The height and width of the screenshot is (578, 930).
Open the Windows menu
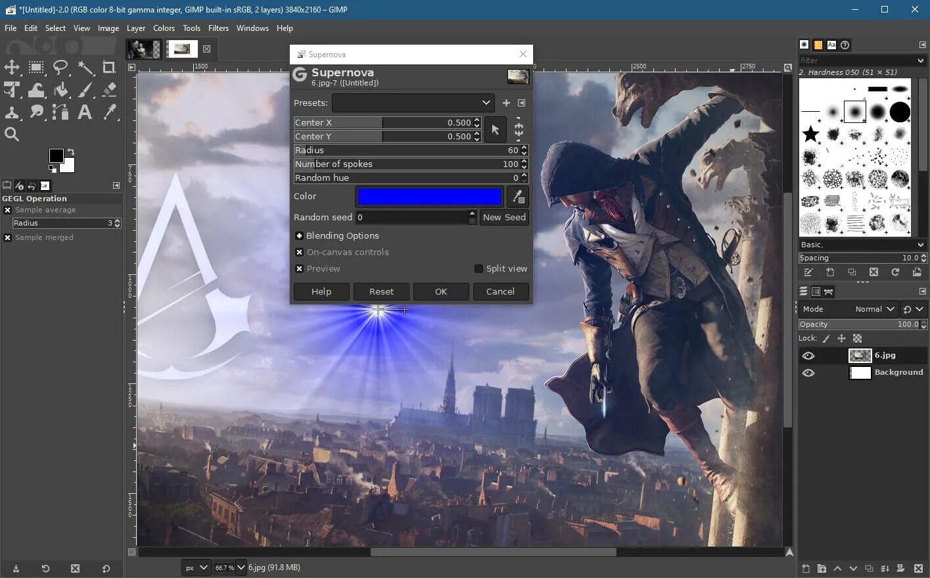click(x=252, y=28)
